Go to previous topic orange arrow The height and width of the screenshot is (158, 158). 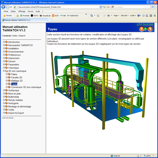coord(142,29)
